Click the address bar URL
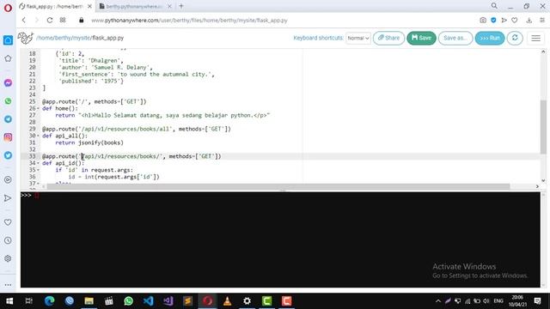 [189, 21]
